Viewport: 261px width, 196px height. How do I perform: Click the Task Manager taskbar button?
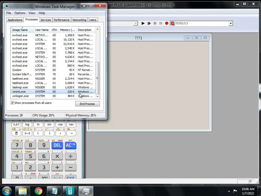86,191
